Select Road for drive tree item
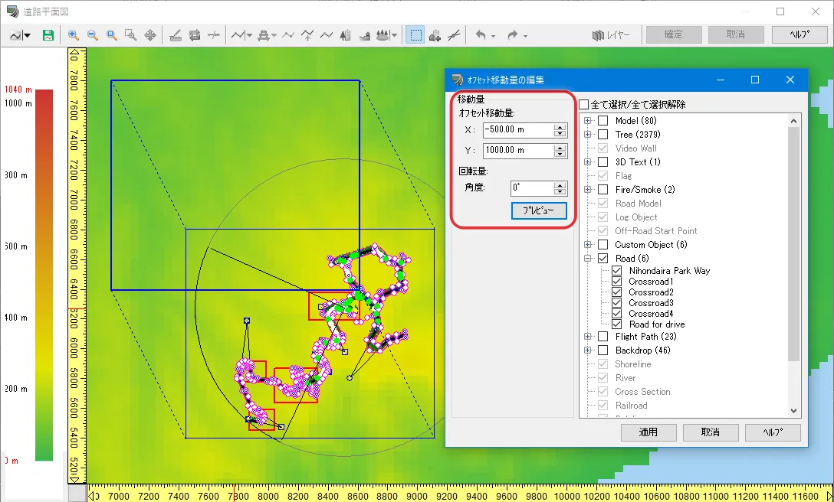 coord(656,324)
